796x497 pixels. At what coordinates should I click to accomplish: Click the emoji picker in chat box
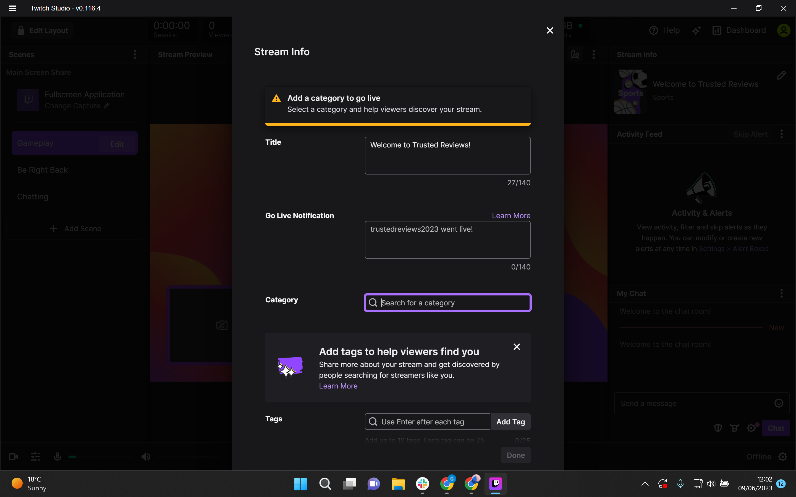[779, 403]
